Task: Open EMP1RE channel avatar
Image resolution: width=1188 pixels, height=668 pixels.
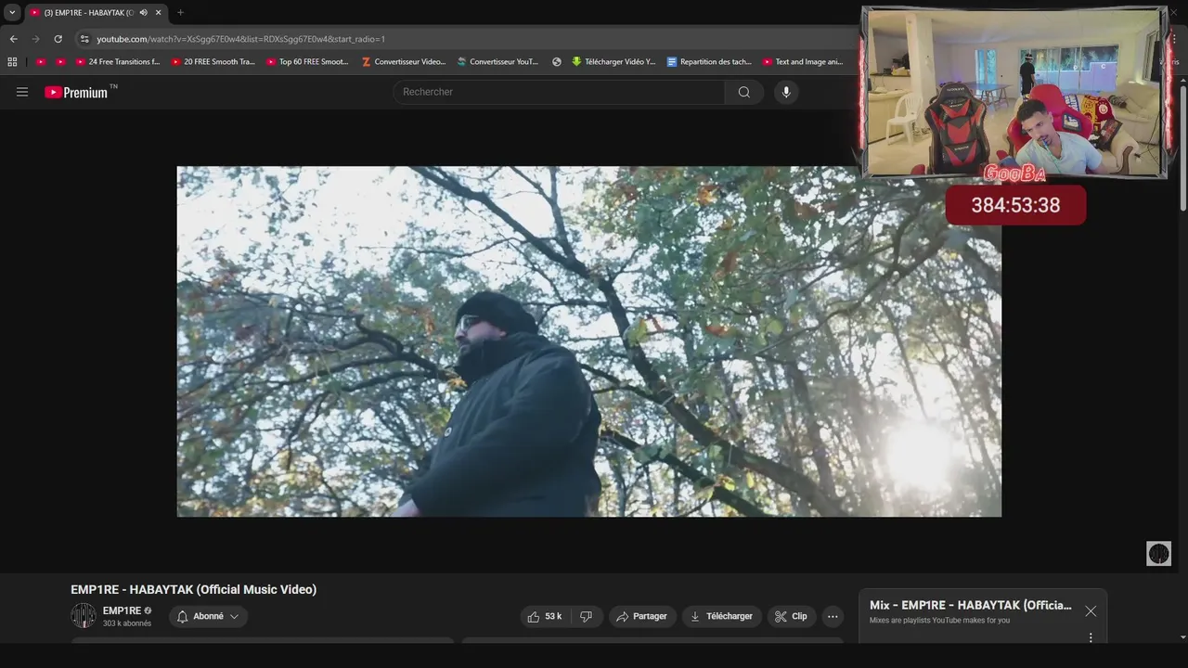Action: pos(84,615)
